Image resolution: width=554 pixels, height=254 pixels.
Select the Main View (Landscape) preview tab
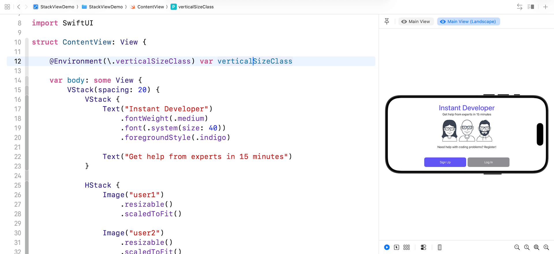point(468,22)
